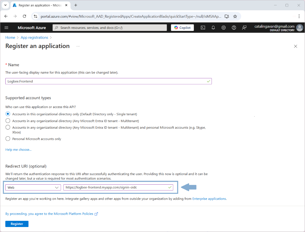This screenshot has height=232, width=305.
Task: Click the Register button
Action: click(17, 224)
